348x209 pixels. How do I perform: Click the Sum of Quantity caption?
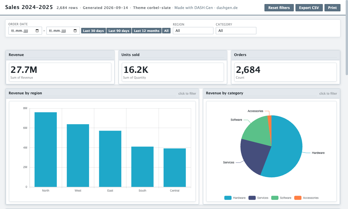[x=135, y=78]
